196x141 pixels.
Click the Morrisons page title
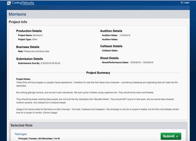[x=17, y=14]
